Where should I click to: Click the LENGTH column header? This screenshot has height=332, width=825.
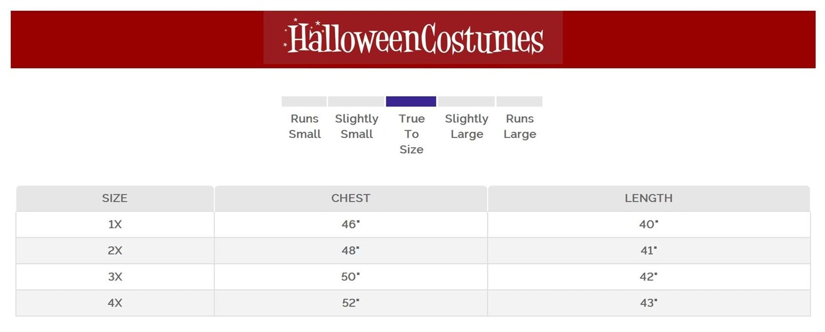point(649,198)
